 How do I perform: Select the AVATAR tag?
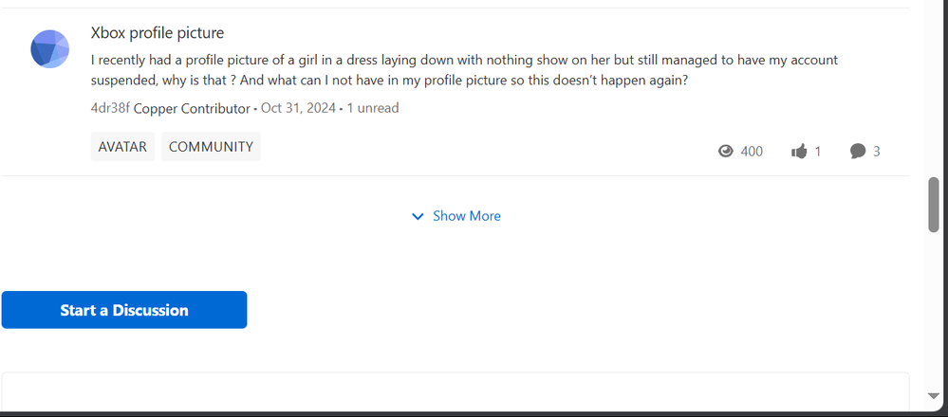click(122, 147)
